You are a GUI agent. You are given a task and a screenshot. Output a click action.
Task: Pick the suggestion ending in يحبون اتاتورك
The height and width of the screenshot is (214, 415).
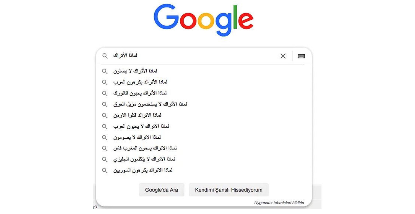[140, 93]
